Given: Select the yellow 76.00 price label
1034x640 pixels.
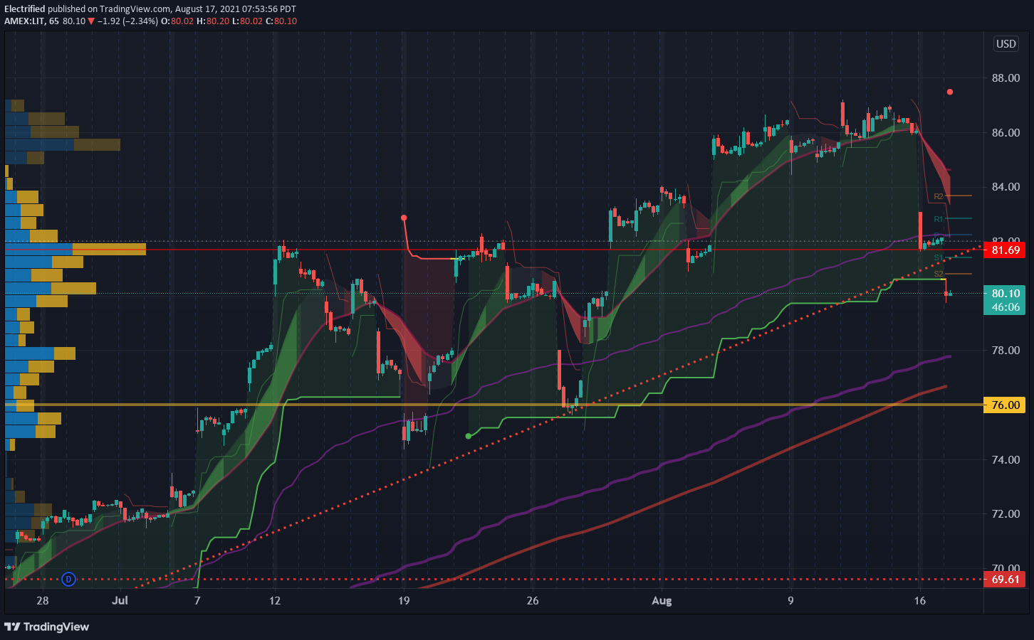Looking at the screenshot, I should [1005, 405].
